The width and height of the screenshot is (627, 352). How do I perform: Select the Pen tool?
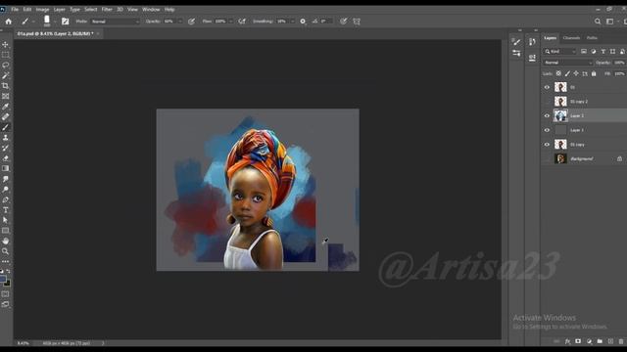tap(5, 199)
